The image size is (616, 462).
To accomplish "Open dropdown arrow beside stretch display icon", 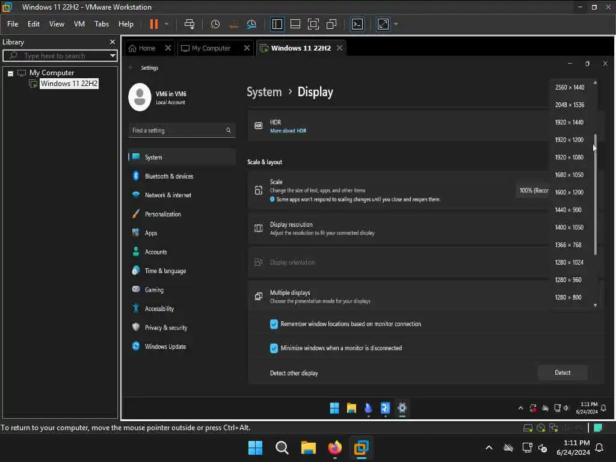I will [396, 24].
